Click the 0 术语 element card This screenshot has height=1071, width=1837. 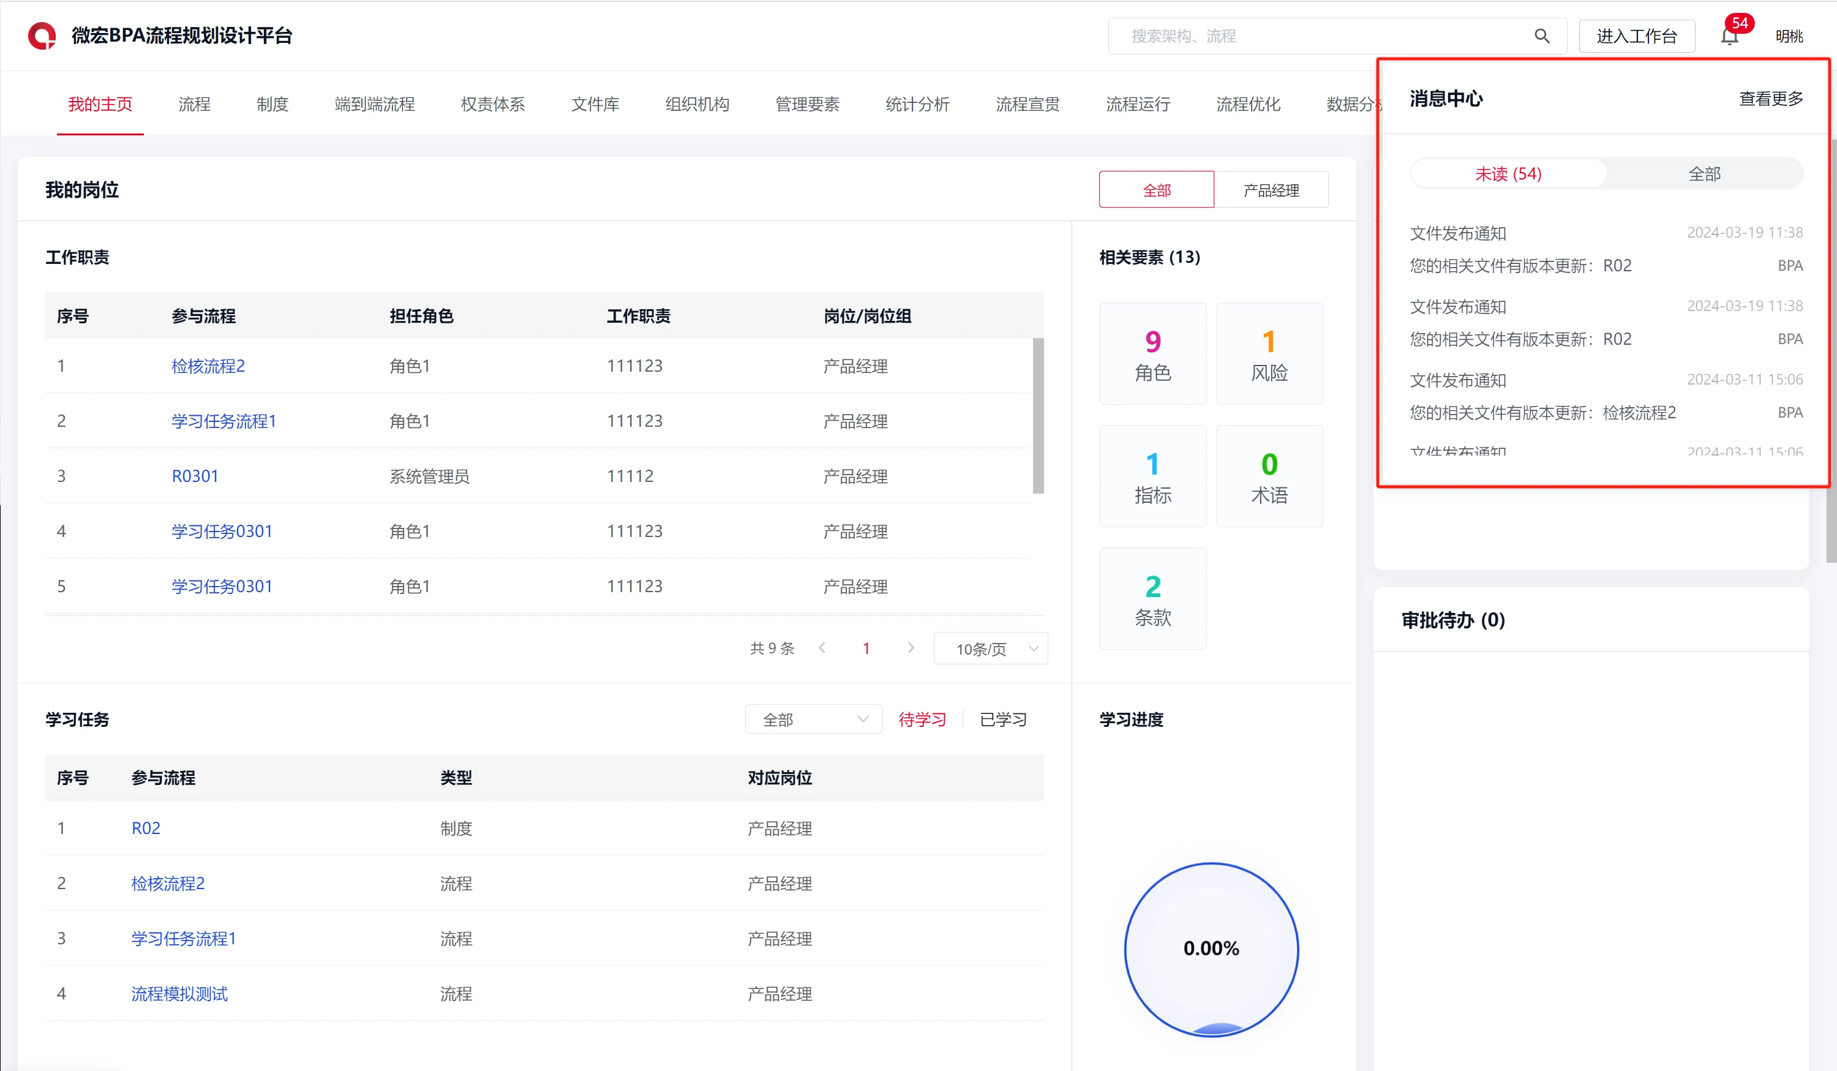pyautogui.click(x=1269, y=476)
